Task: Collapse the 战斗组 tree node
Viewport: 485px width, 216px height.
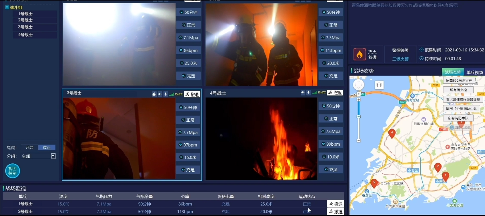Action: pyautogui.click(x=7, y=7)
